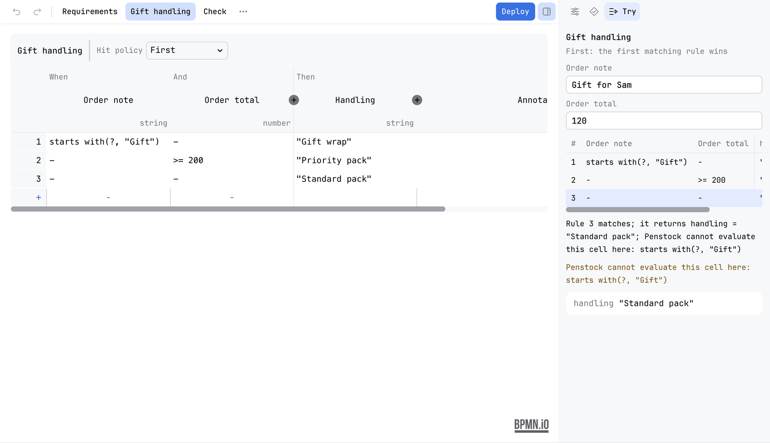Select rule 2 row in Try results
The height and width of the screenshot is (443, 770).
[664, 180]
